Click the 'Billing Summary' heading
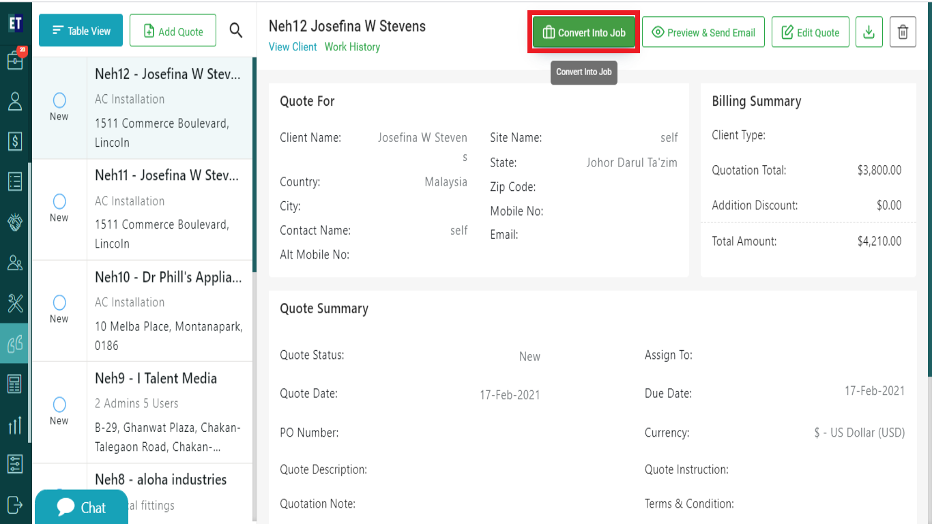Screen dimensions: 932x524 (757, 102)
